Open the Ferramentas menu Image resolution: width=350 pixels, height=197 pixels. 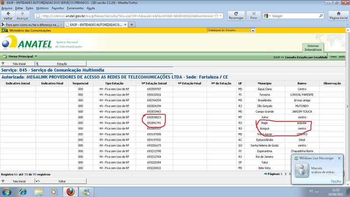[75, 8]
